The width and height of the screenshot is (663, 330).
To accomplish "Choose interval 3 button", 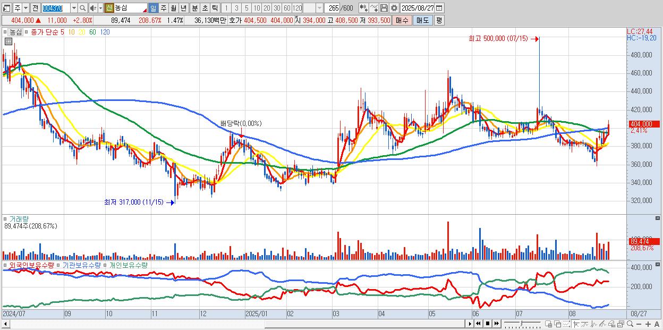I will (236, 8).
